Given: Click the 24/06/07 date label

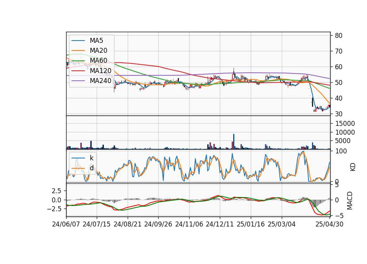Looking at the screenshot, I should point(66,224).
